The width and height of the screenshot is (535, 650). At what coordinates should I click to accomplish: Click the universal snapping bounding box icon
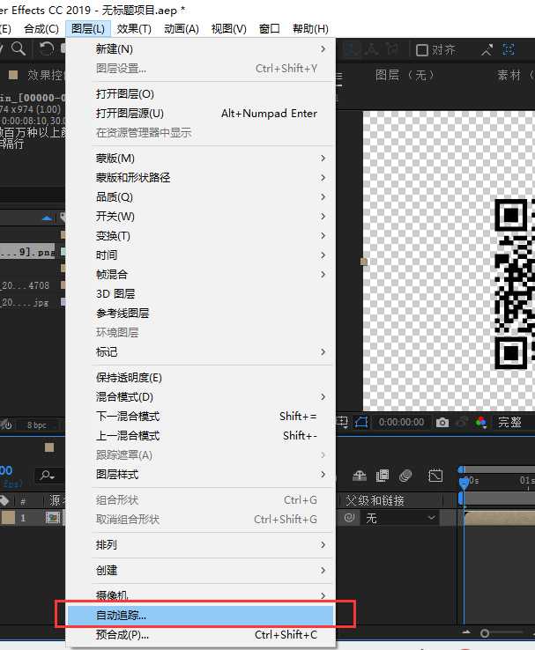click(x=509, y=49)
